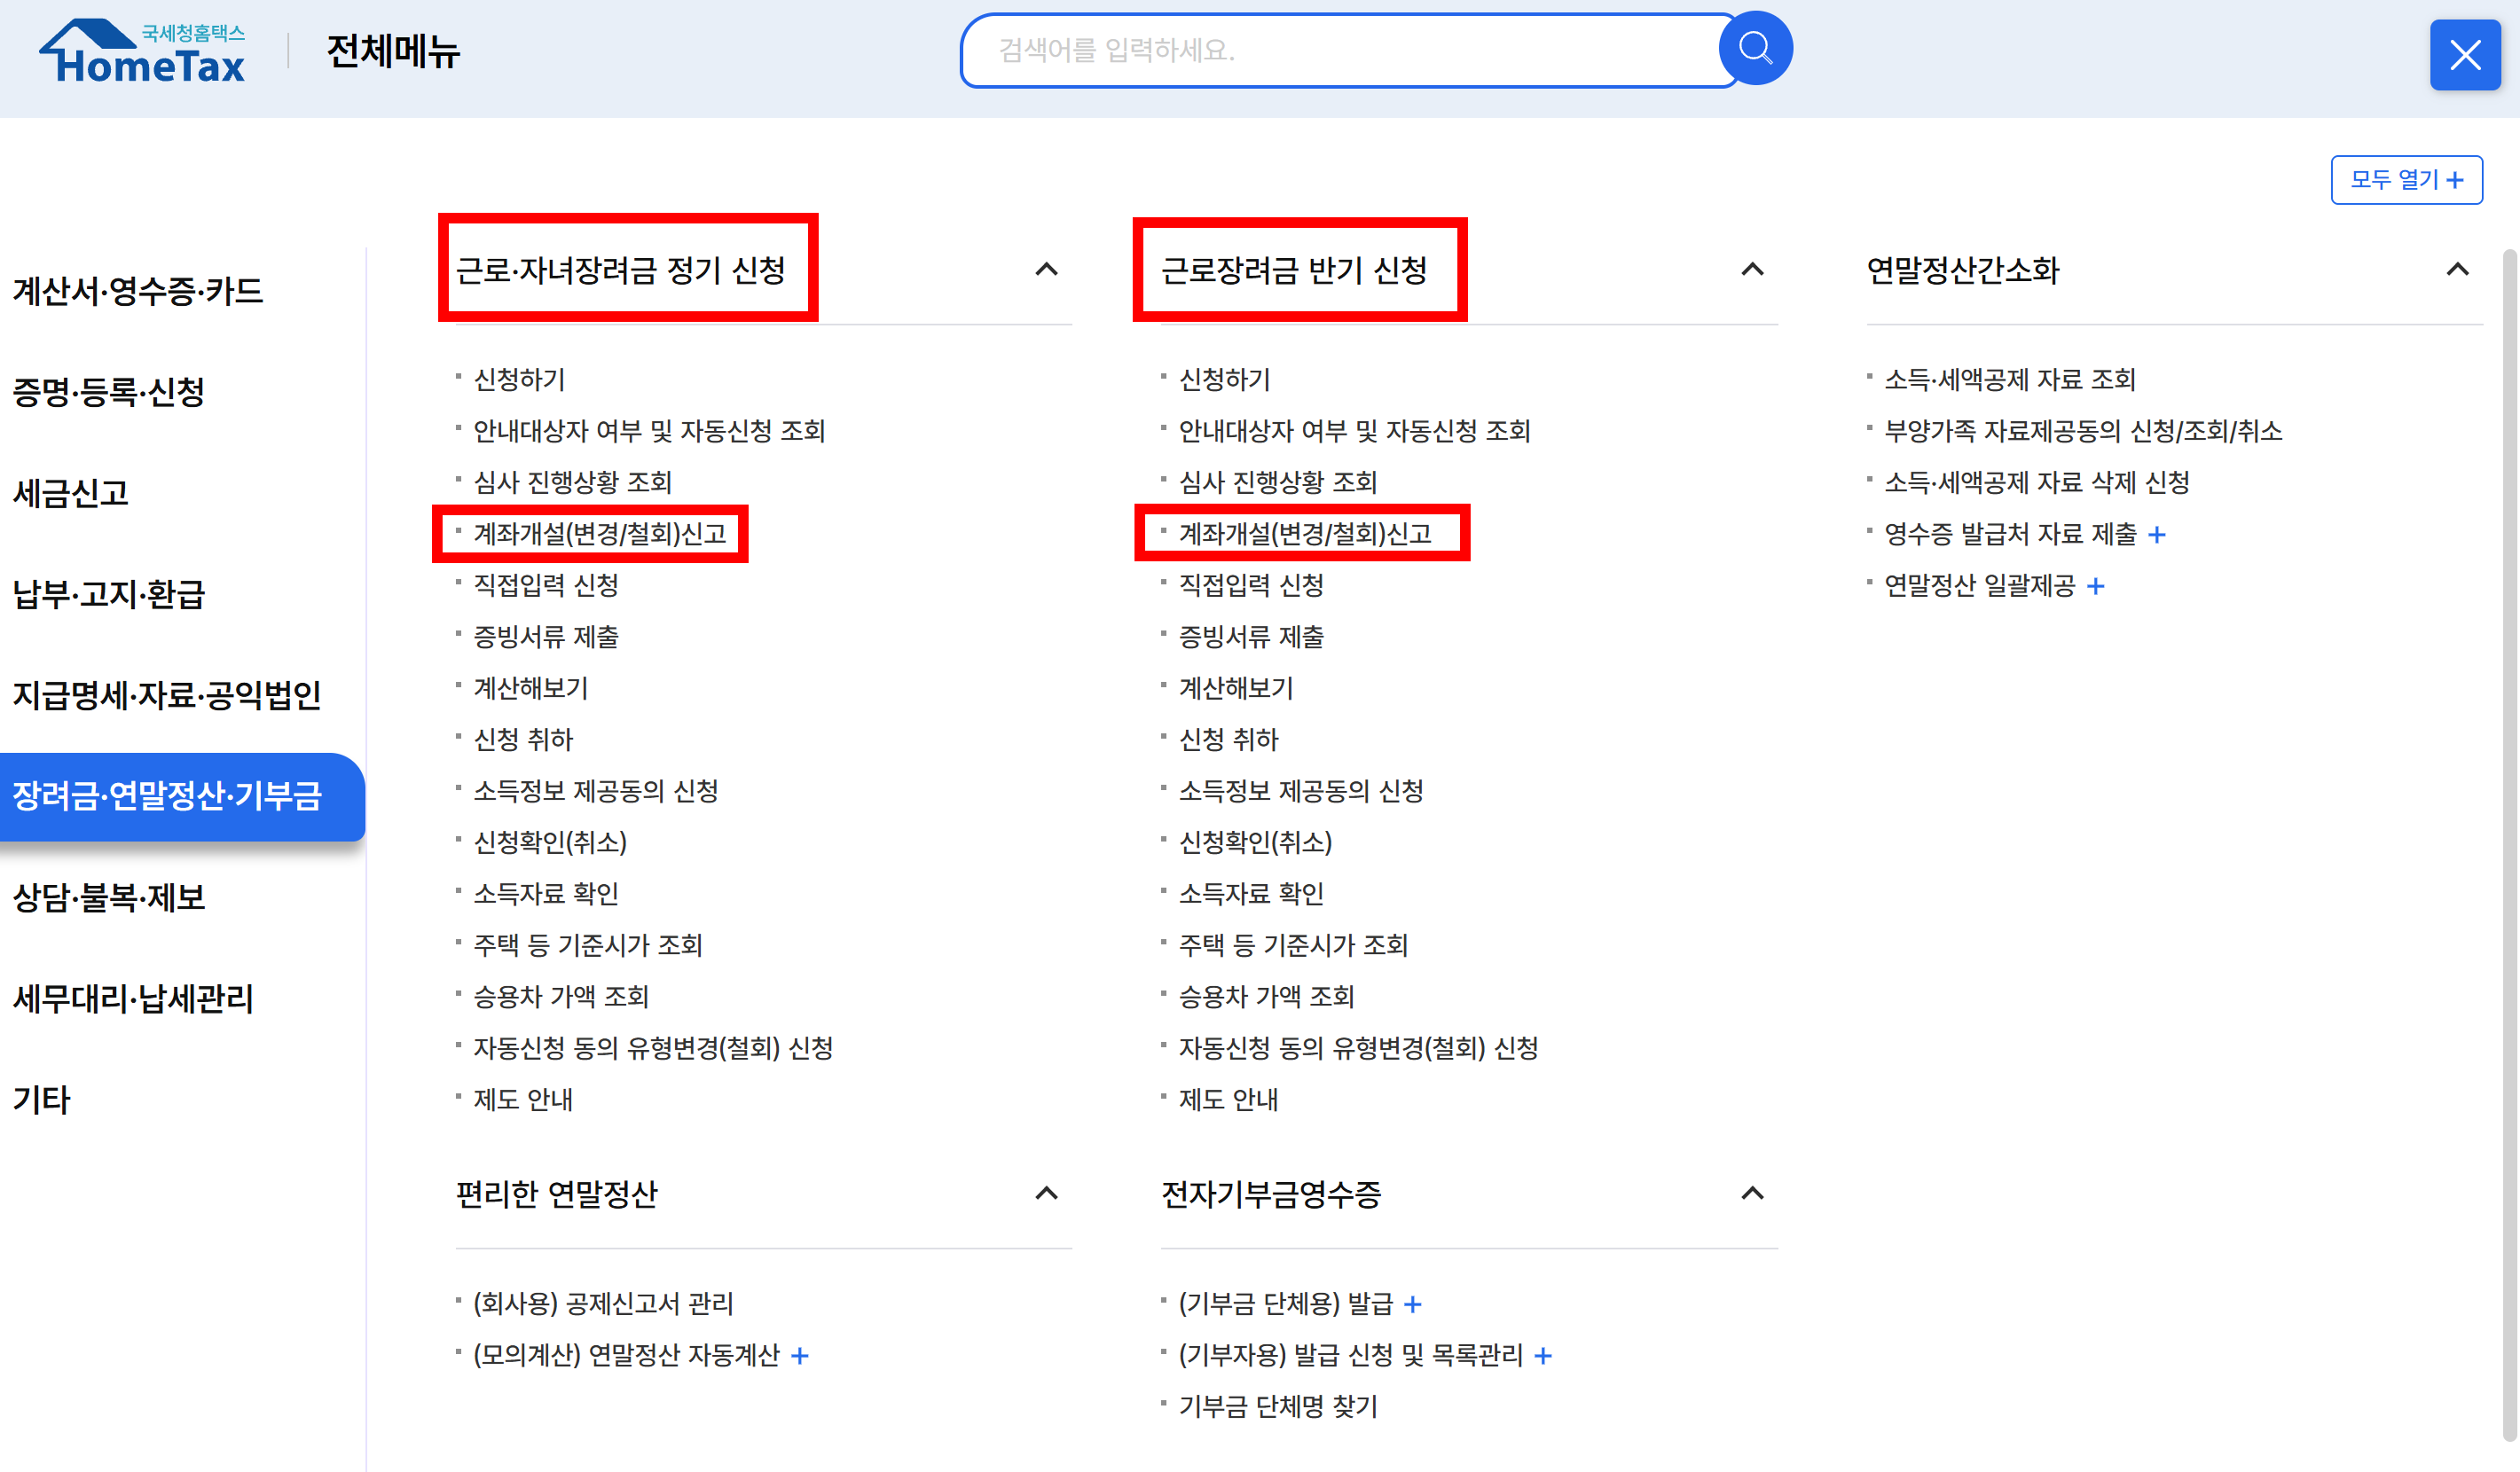Expand plus icon next to 영수증 발급처 자료 제출
Screen dimensions: 2520x1472
point(2157,535)
